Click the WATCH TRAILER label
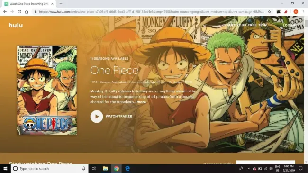Image resolution: width=308 pixels, height=173 pixels. click(119, 117)
